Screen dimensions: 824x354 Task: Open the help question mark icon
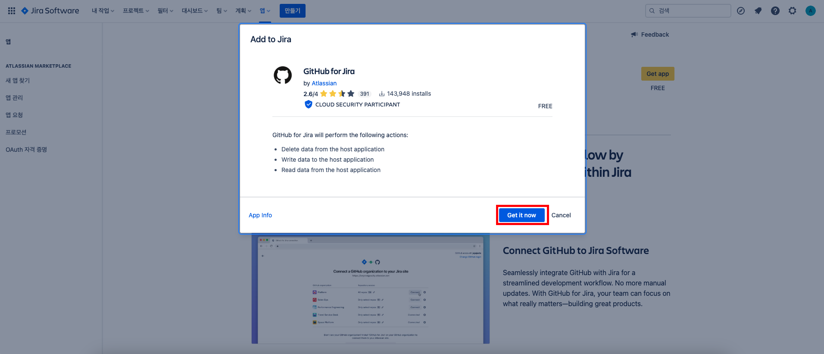(775, 11)
